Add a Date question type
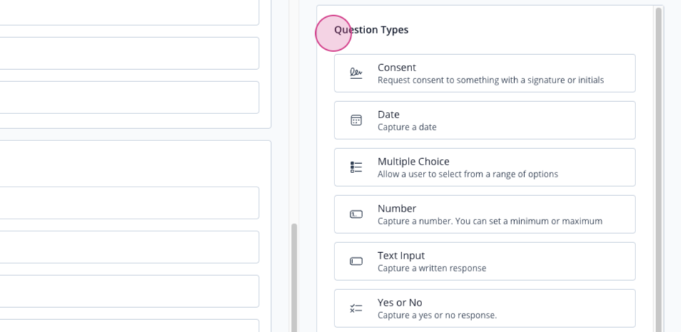 485,120
